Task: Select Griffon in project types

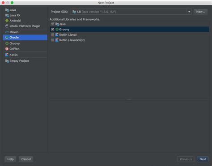Action: [25, 49]
